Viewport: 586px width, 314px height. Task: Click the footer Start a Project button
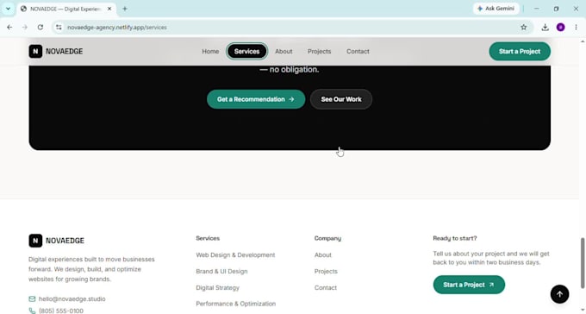469,285
